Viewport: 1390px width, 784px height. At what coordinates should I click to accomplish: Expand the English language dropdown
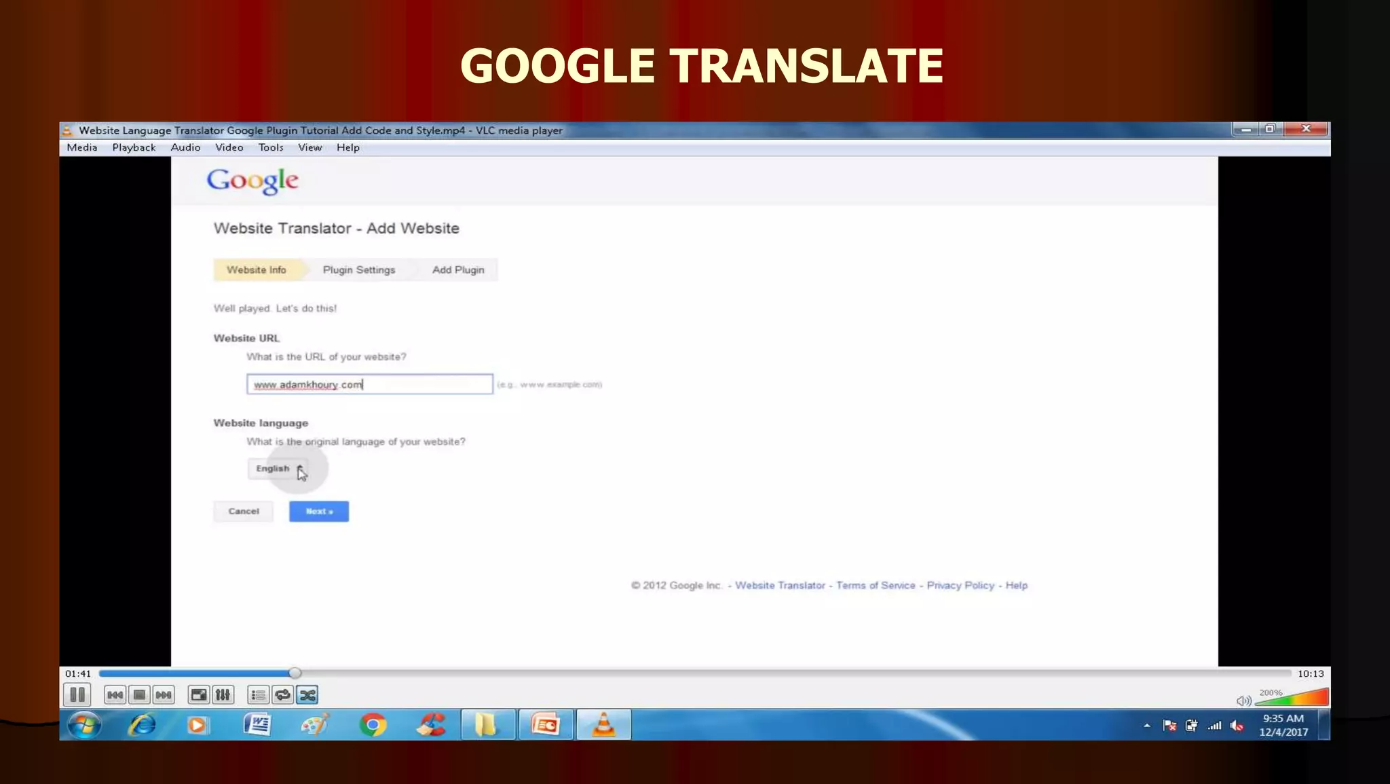[x=278, y=468]
